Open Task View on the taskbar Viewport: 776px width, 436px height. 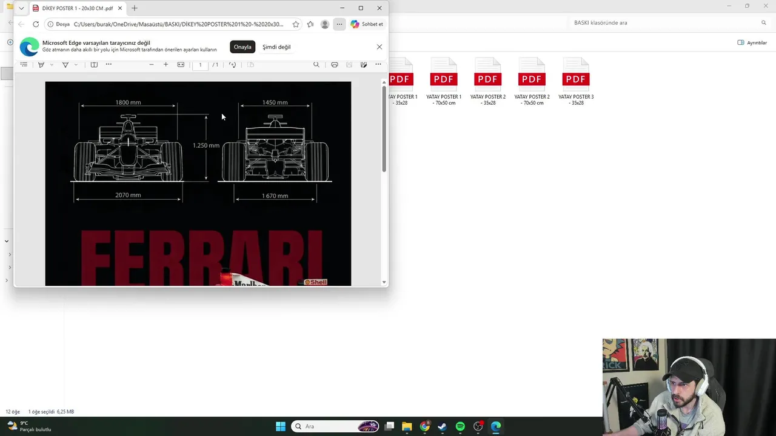(x=390, y=426)
